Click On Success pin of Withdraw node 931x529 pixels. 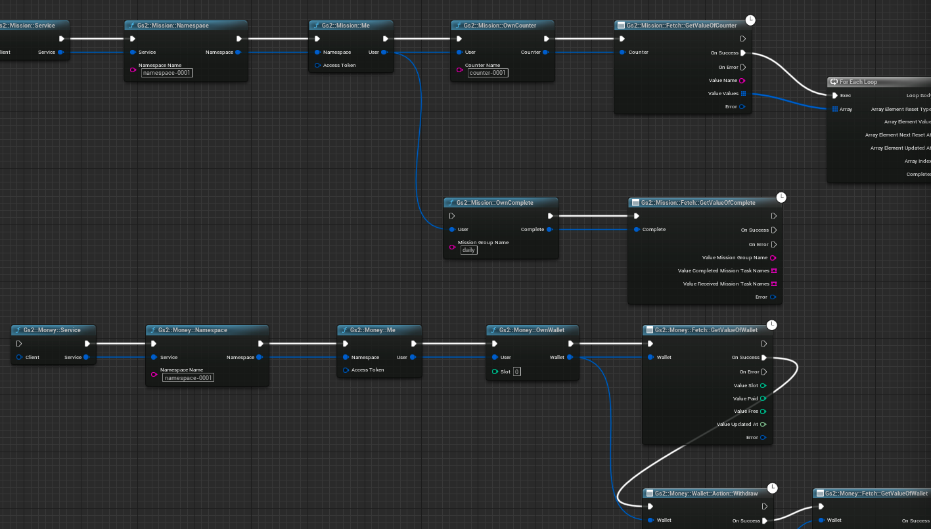(x=764, y=520)
